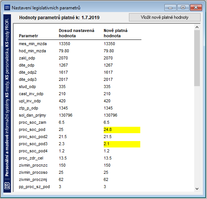
Task: Click the KS application icon in title bar
Action: 7,8
